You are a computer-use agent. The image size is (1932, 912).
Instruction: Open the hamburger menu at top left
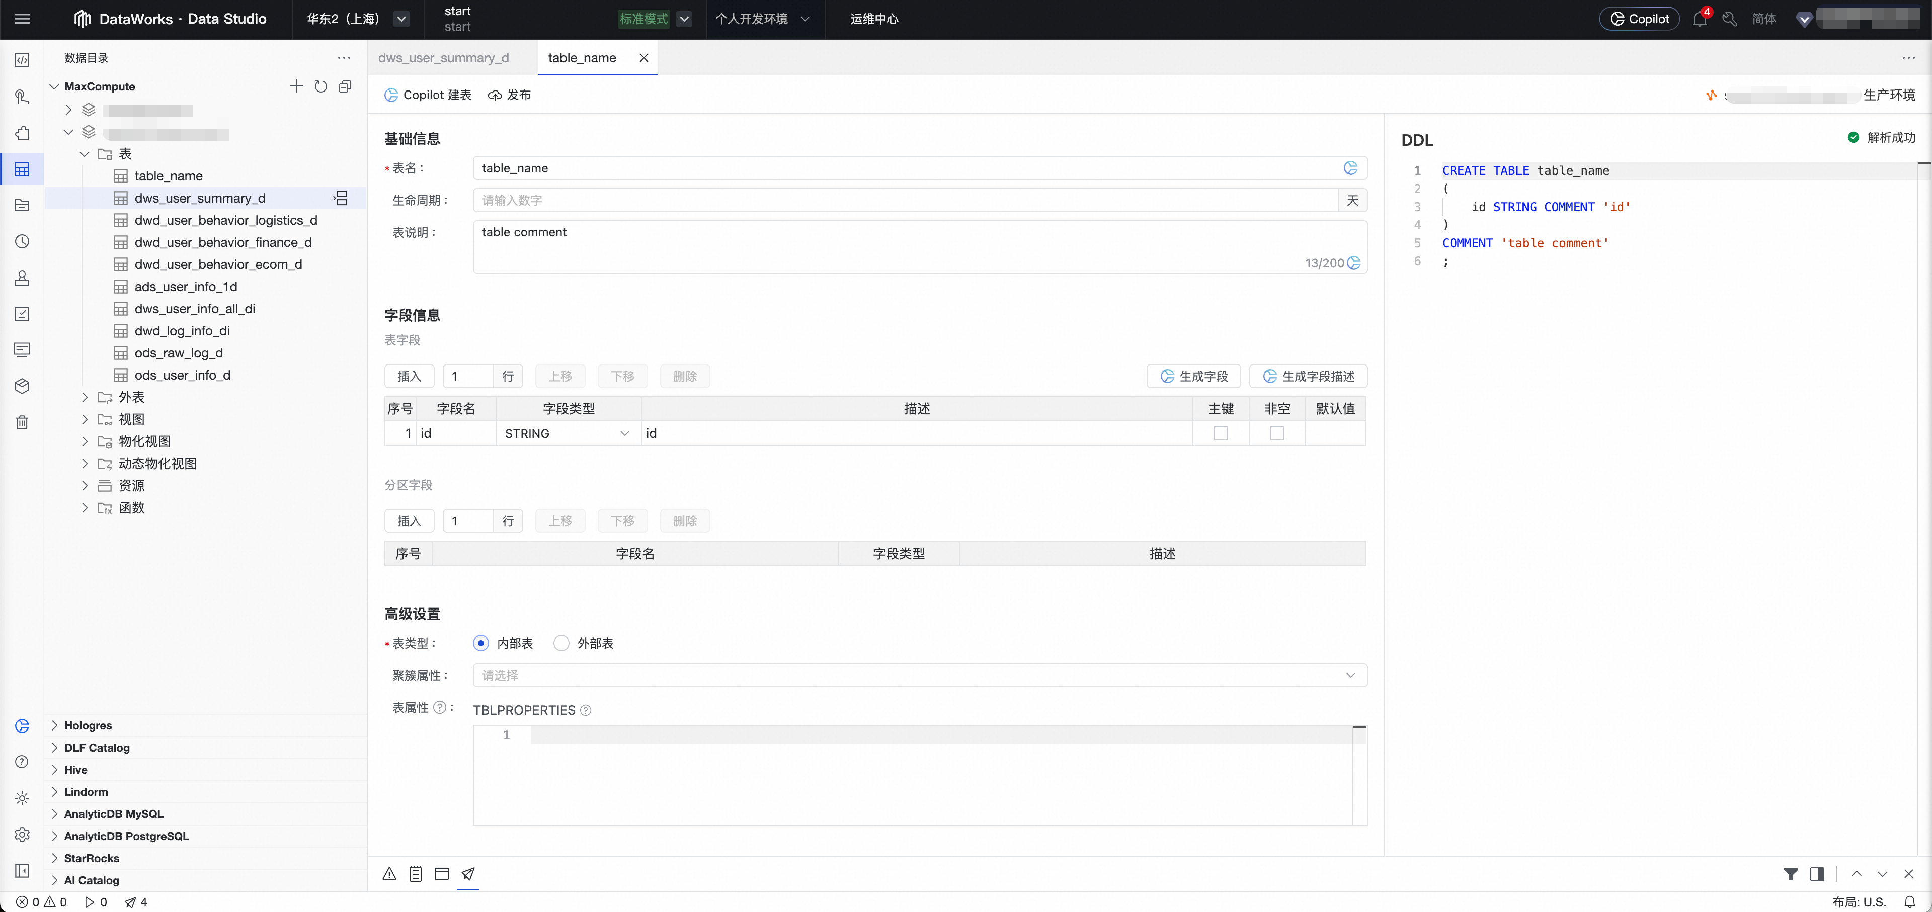pos(23,19)
